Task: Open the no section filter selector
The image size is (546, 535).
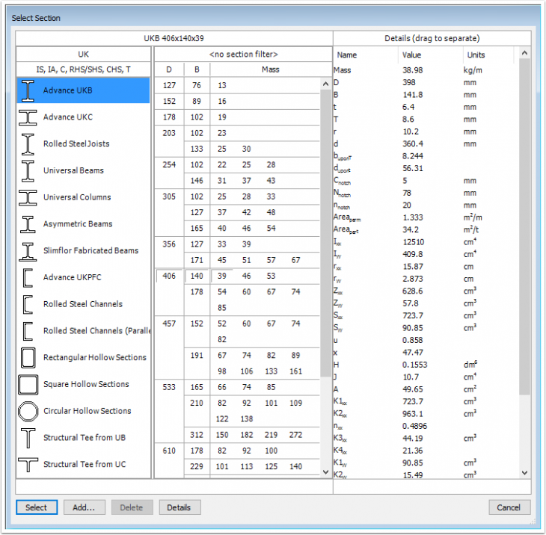Action: tap(243, 55)
